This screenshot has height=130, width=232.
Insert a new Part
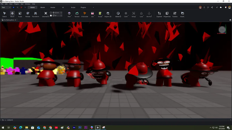coord(69,14)
